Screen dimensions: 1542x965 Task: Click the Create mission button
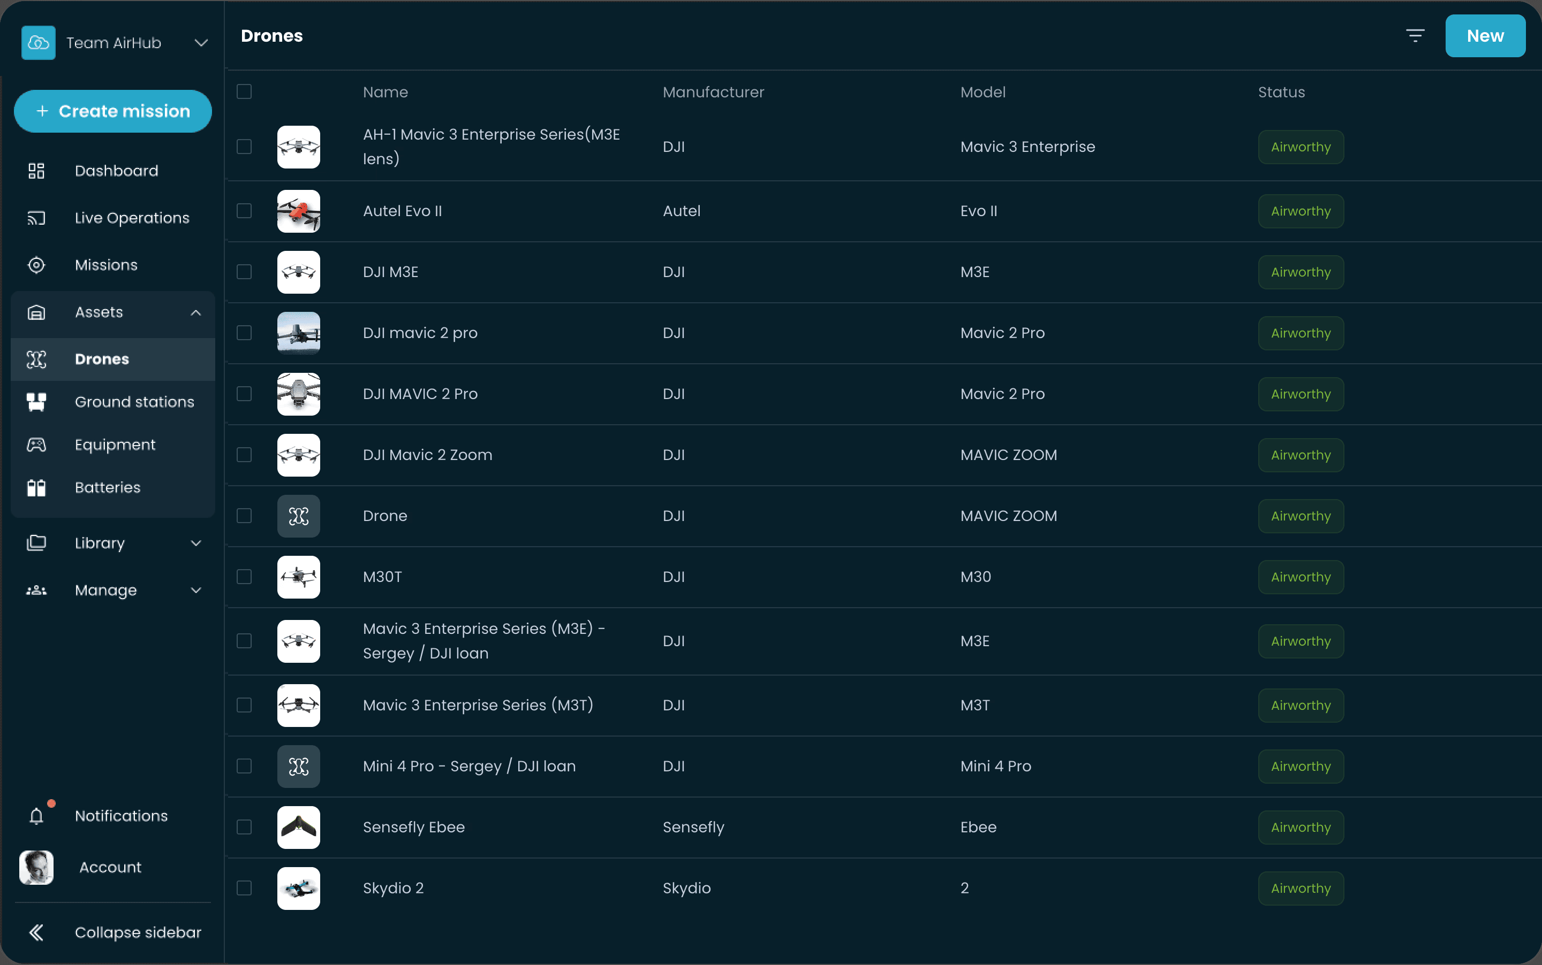(113, 111)
